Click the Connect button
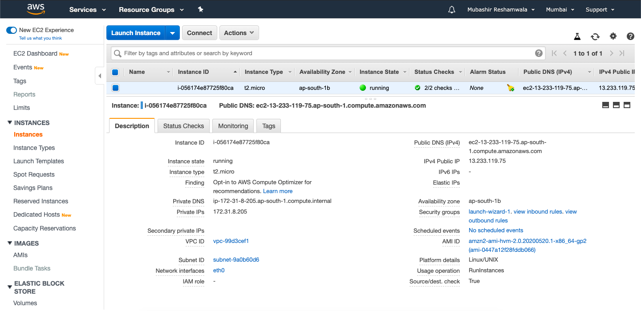Viewport: 641px width, 311px height. [x=199, y=33]
